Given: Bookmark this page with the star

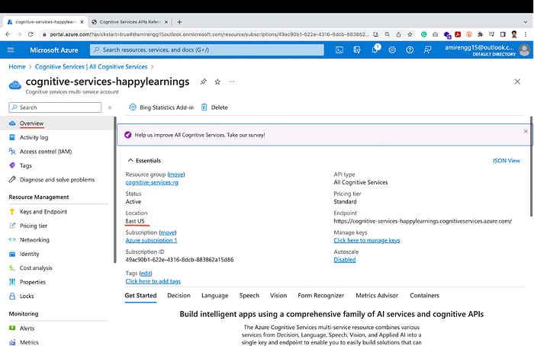Looking at the screenshot, I should [x=410, y=34].
